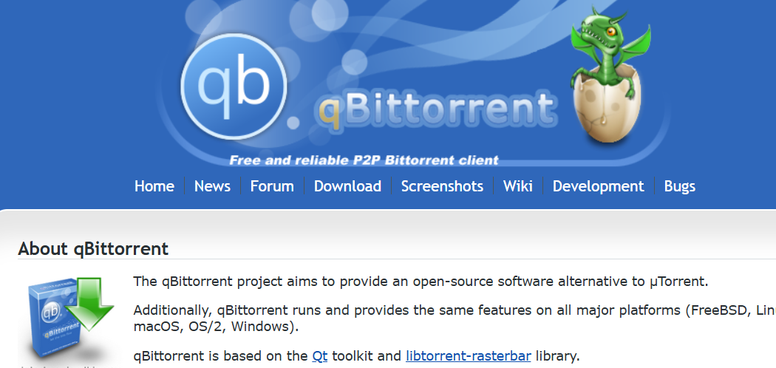Open the Bugs page
Viewport: 776px width, 368px height.
679,186
